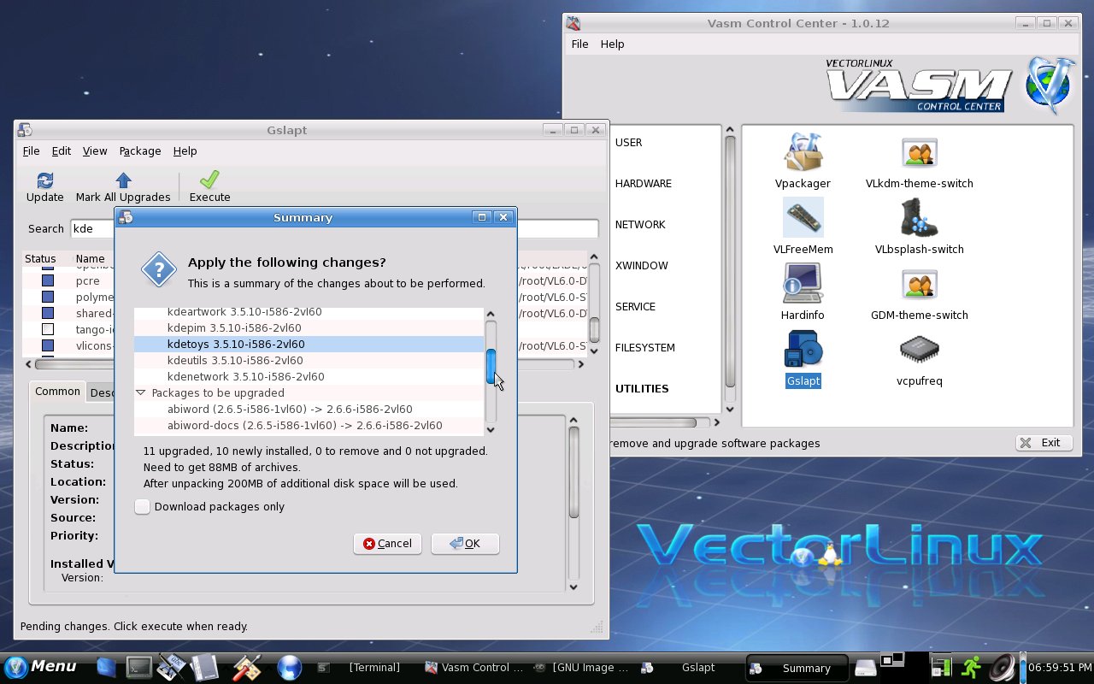Click Status column header in Gslapt
The height and width of the screenshot is (684, 1094).
[x=40, y=258]
